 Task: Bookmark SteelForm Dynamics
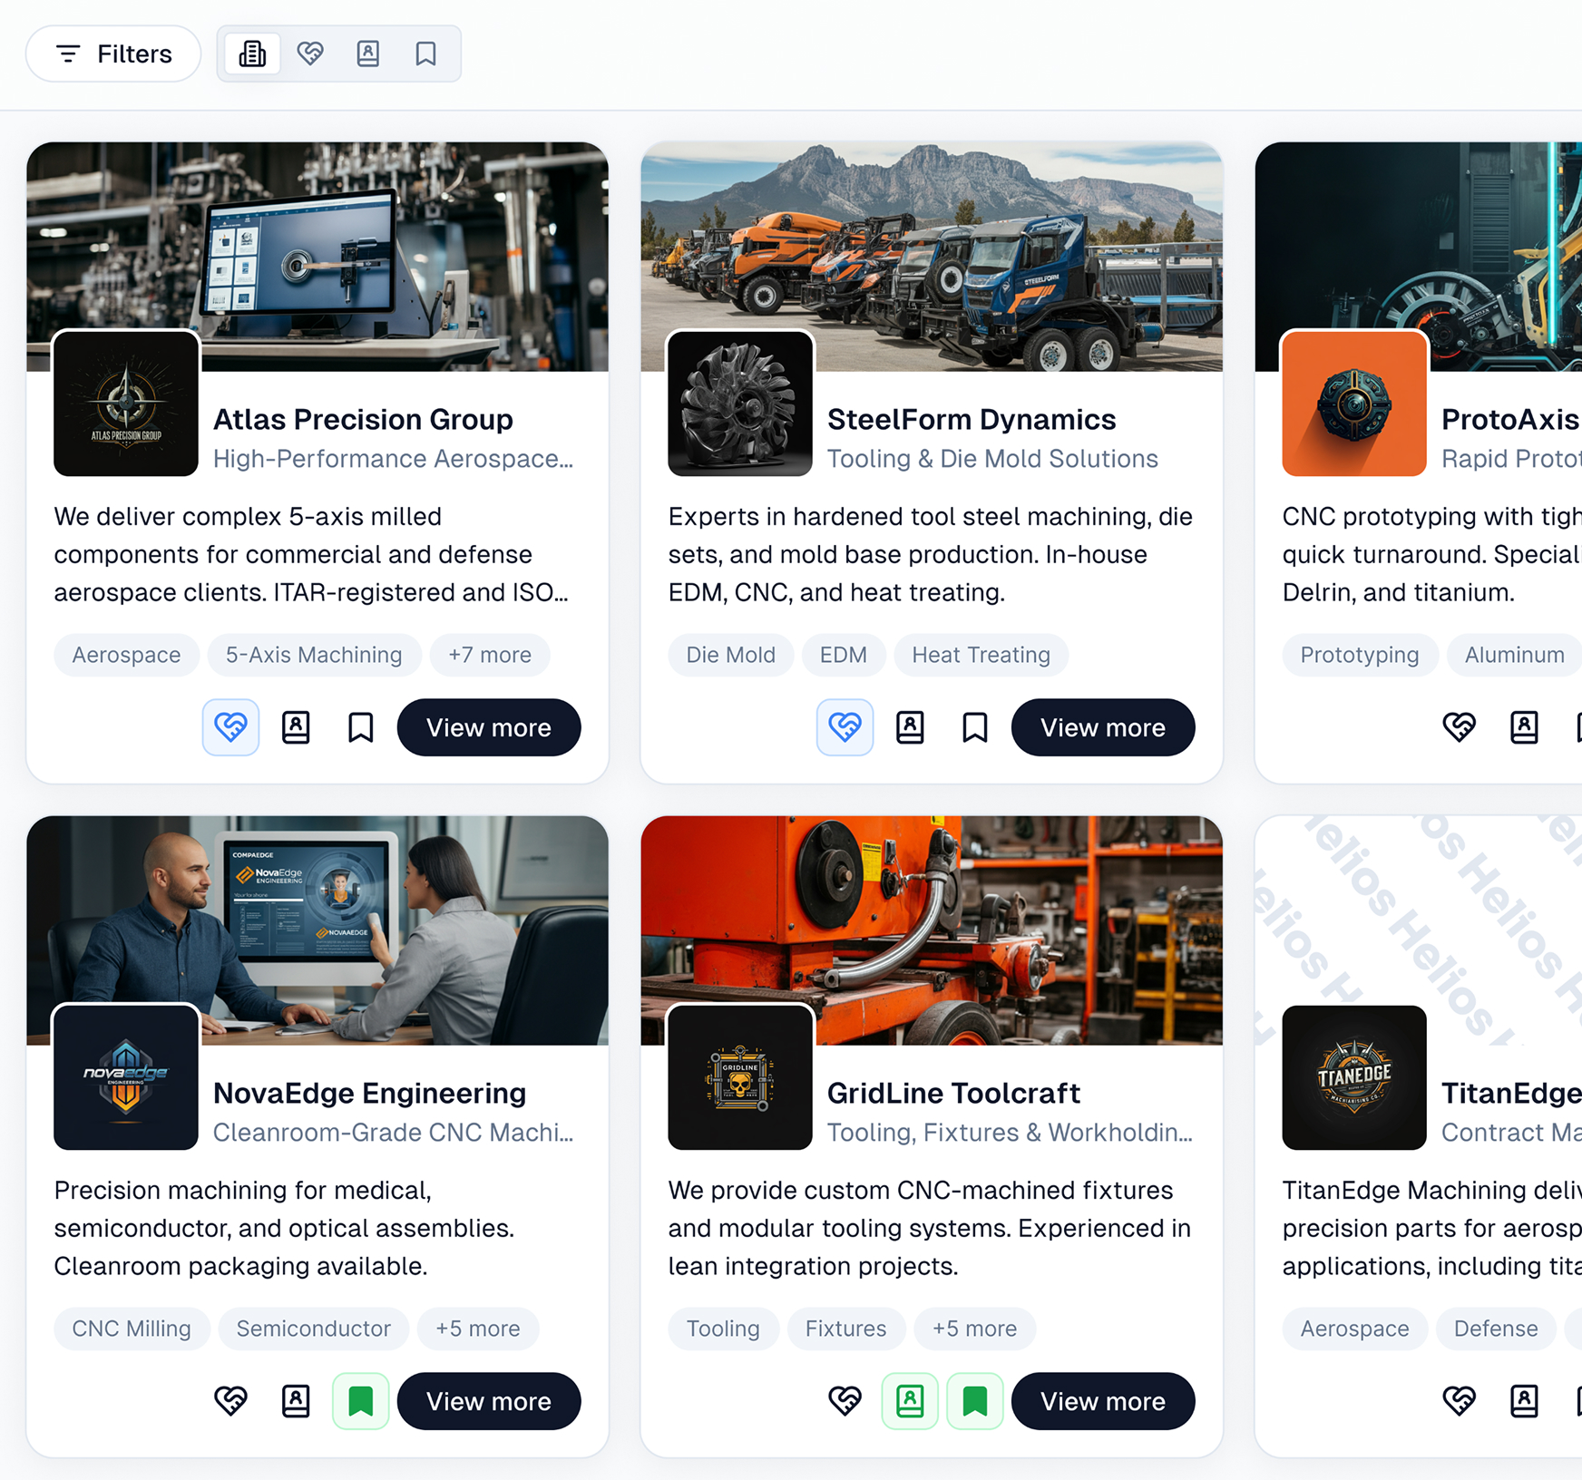point(975,727)
